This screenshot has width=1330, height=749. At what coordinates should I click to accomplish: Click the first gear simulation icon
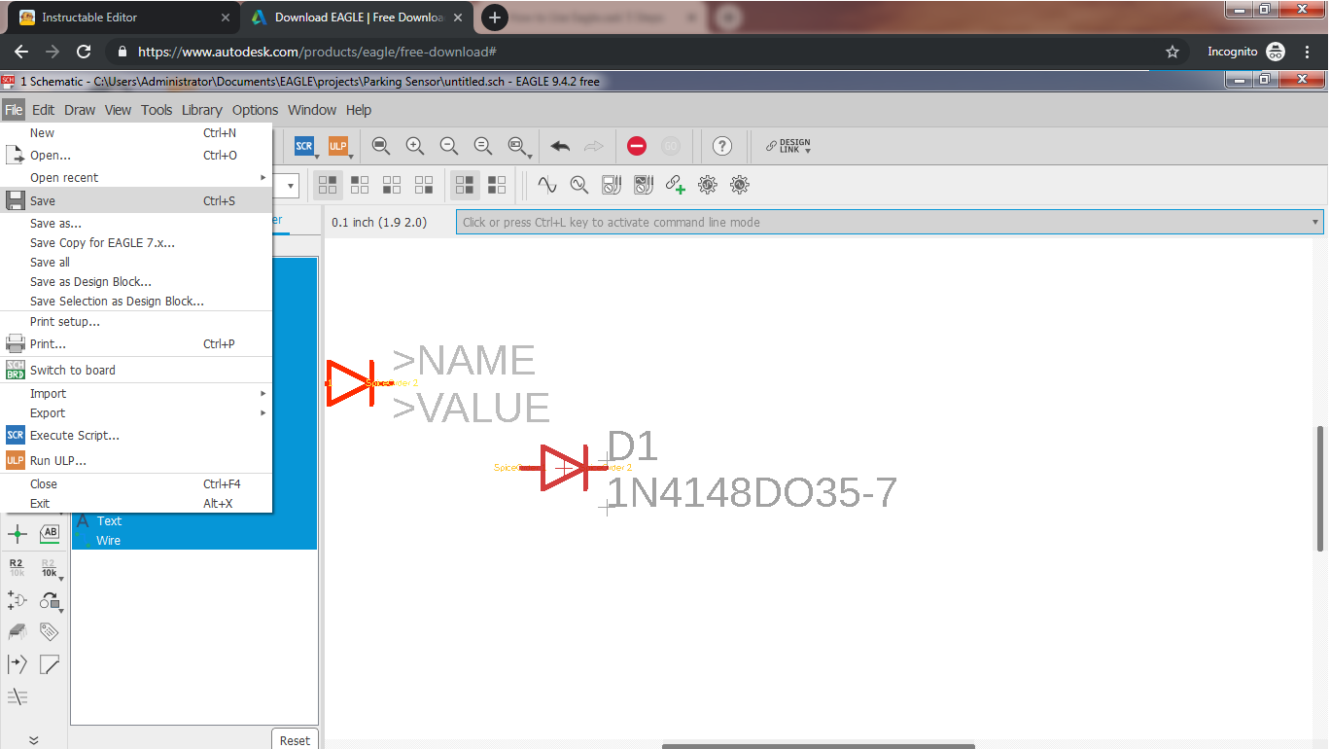[708, 184]
